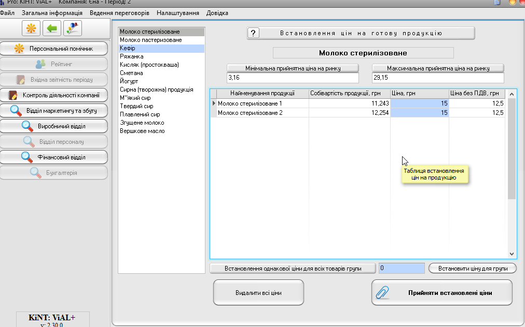Open Виробничий відділ section
This screenshot has width=525, height=327.
[54, 126]
